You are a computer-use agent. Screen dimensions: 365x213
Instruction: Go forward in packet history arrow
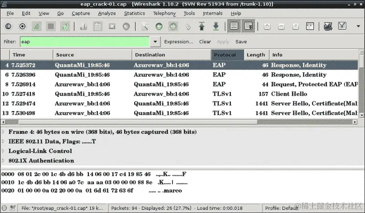173,26
